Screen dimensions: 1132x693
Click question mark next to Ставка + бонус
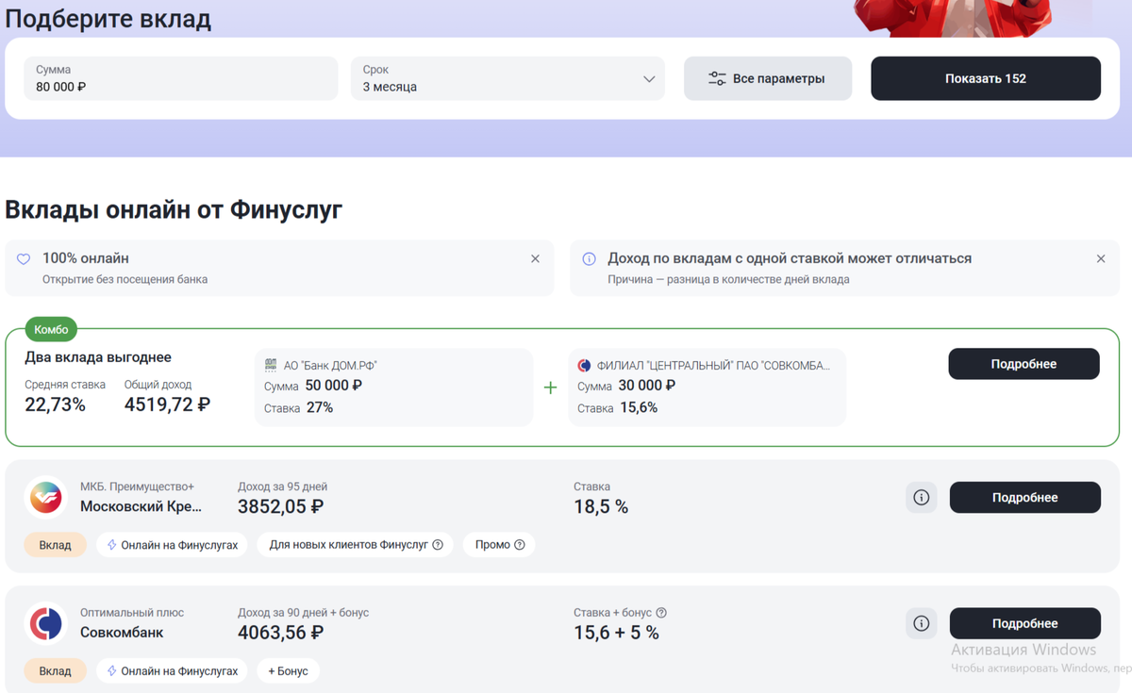[x=661, y=613]
